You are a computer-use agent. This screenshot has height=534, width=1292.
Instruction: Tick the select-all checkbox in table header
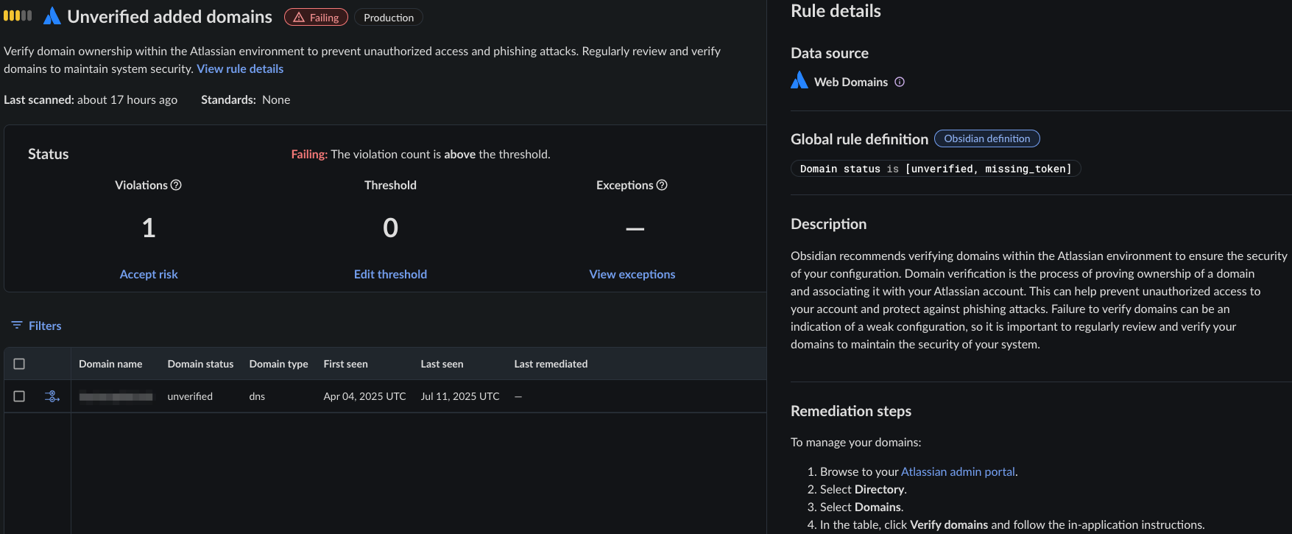click(19, 364)
